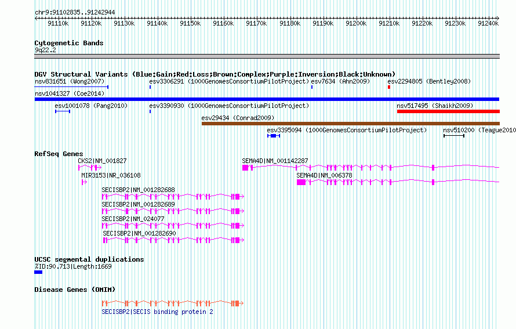The image size is (516, 329).
Task: Open variant nsv510200 (Teague2010) label
Action: (479, 130)
